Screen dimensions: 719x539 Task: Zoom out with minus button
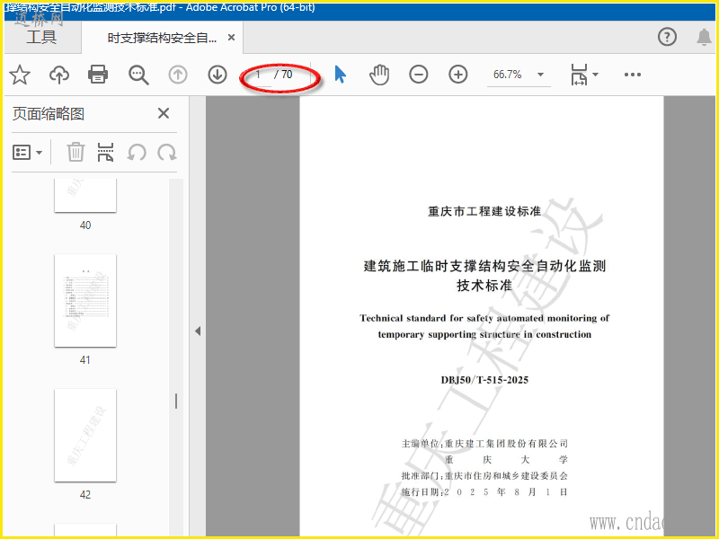(x=419, y=75)
